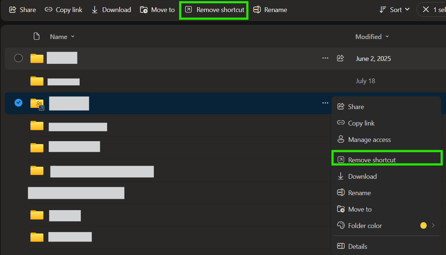
Task: Click the shared folder shortcut icon
Action: [x=37, y=104]
